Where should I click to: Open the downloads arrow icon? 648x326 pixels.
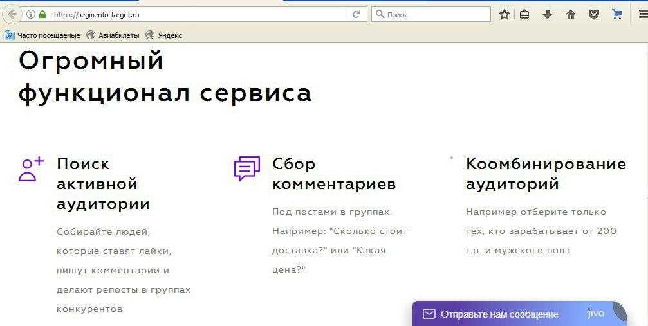[548, 14]
